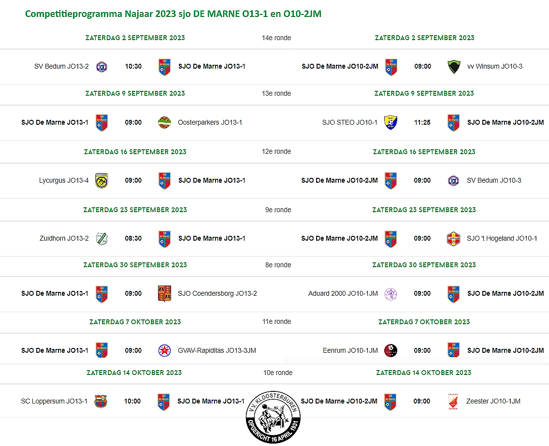Click the GVAV-Rapiditas star logo
Screen dimensions: 549x446
point(164,350)
